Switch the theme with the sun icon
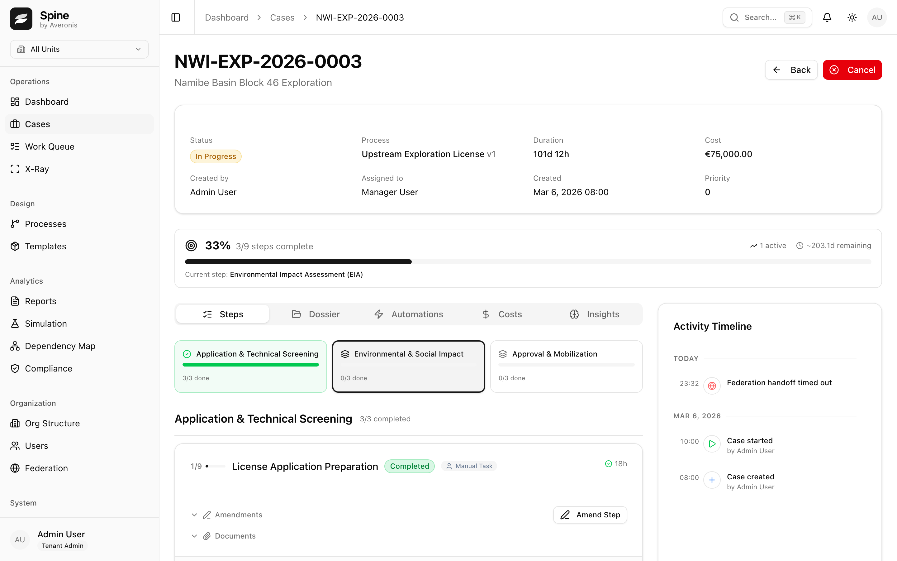The image size is (897, 561). pos(852,17)
